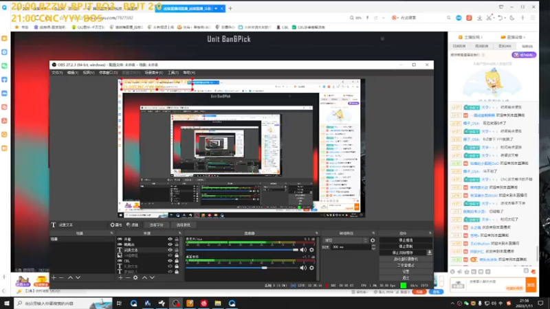Move the selected source down
The height and width of the screenshot is (309, 550).
point(152,277)
